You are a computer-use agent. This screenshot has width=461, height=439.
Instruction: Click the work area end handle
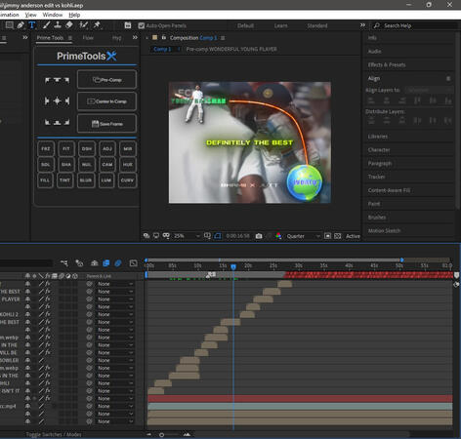[x=402, y=259]
